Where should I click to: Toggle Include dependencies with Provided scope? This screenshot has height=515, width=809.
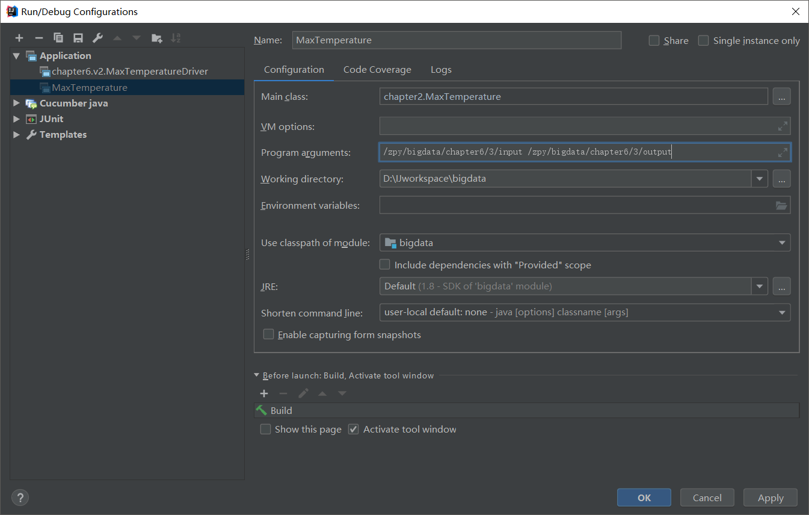385,264
